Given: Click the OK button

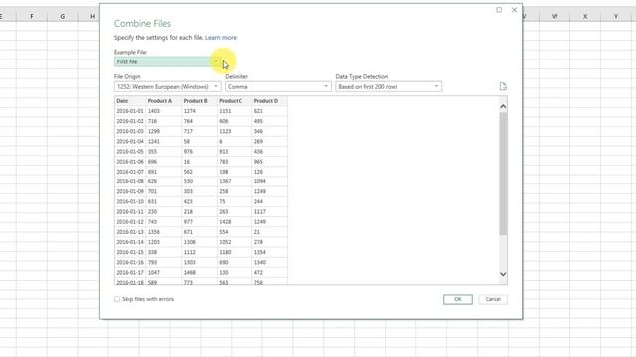Looking at the screenshot, I should 458,299.
